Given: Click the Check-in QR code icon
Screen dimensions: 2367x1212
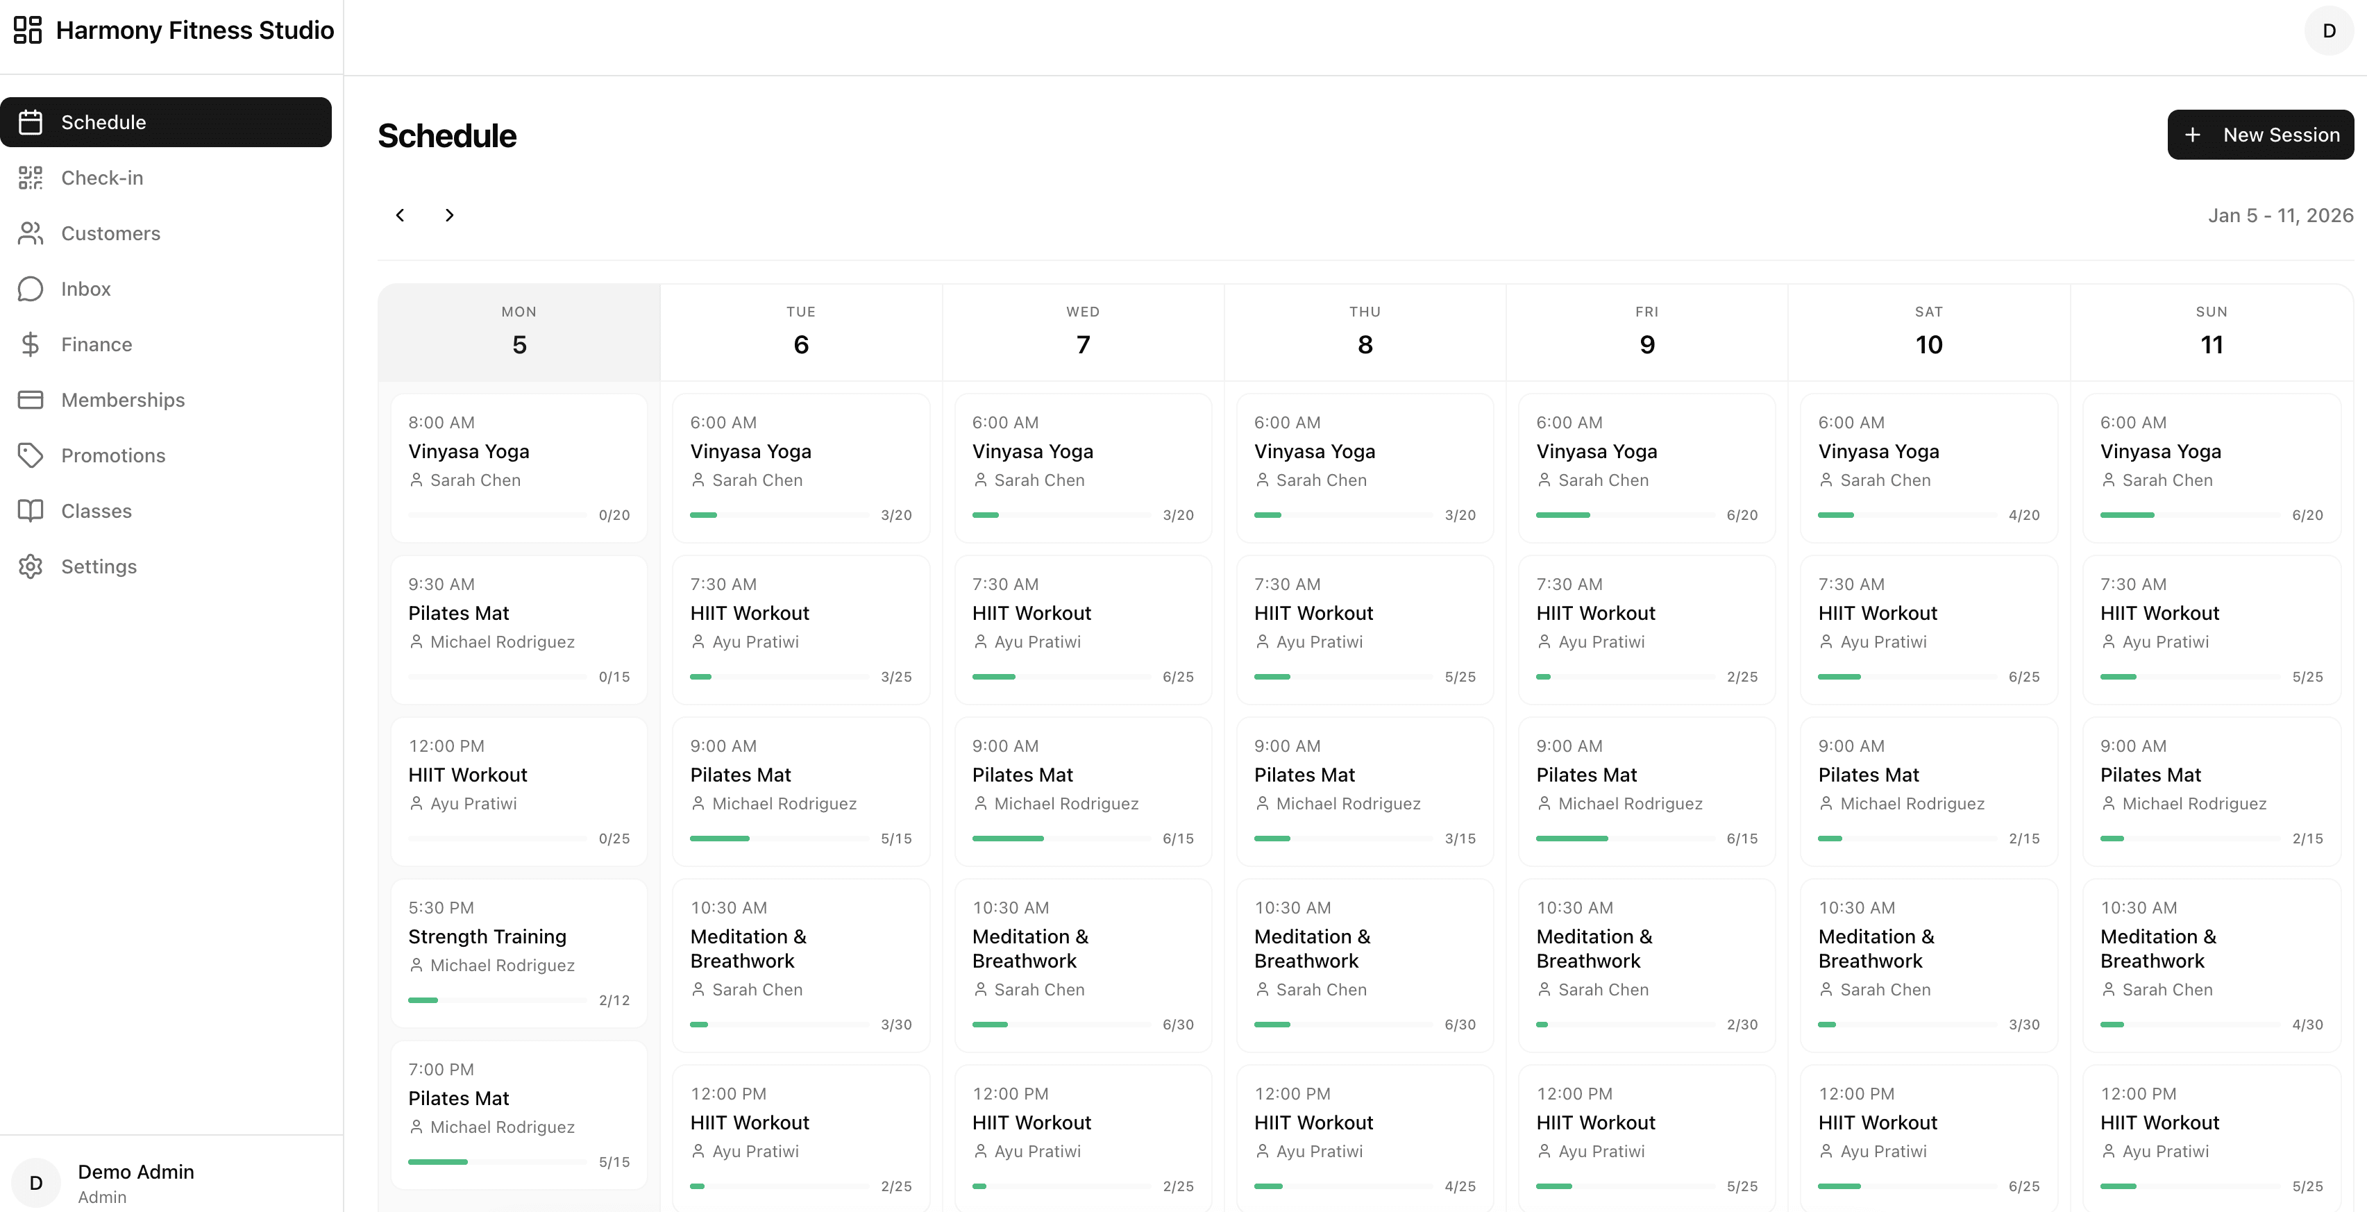Looking at the screenshot, I should (x=31, y=177).
